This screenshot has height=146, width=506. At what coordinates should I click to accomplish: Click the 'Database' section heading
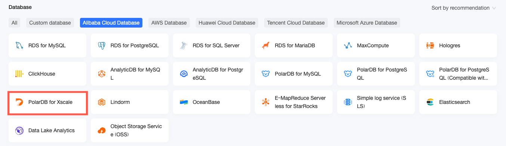tap(20, 7)
